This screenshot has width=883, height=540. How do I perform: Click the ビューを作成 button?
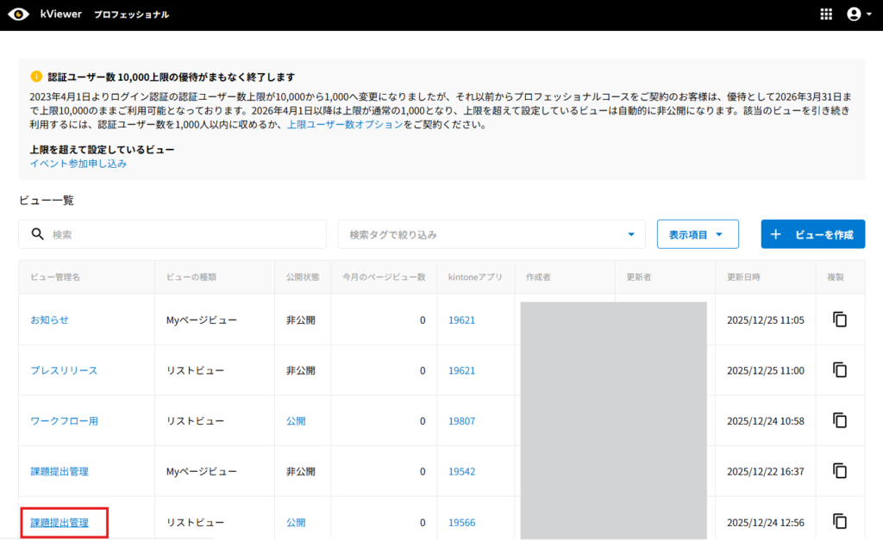pyautogui.click(x=812, y=234)
